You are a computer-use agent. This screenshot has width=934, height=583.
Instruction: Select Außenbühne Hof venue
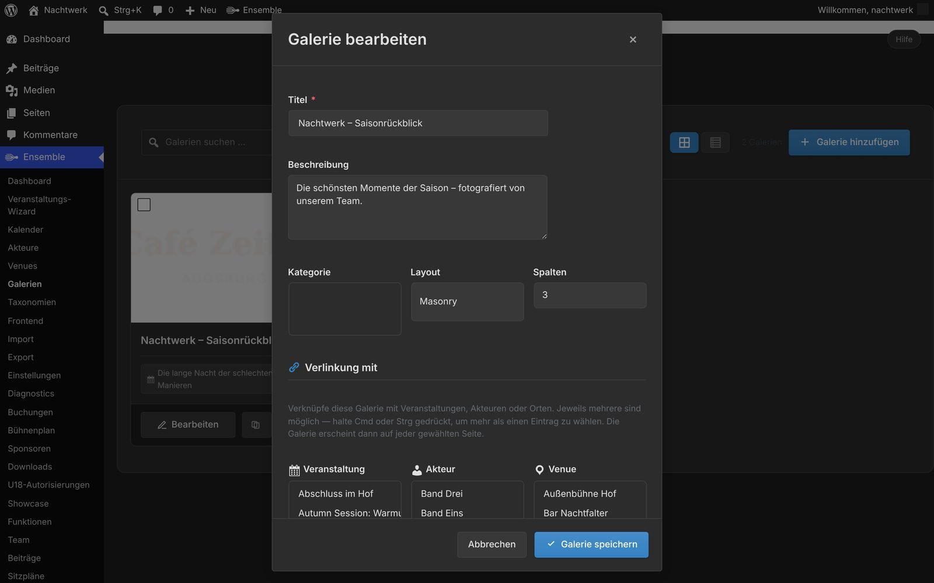pos(590,494)
